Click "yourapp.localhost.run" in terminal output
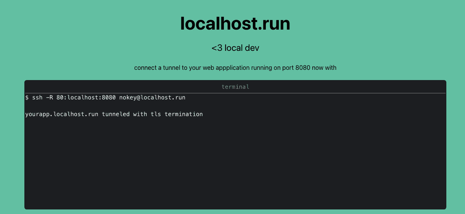465x214 pixels. pos(62,114)
